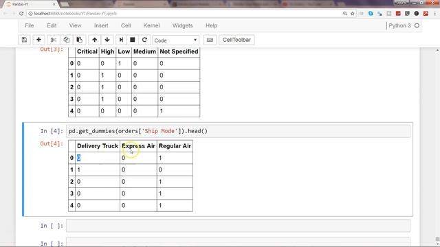The width and height of the screenshot is (440, 247).
Task: Click into the In [4] code cell
Action: click(238, 131)
